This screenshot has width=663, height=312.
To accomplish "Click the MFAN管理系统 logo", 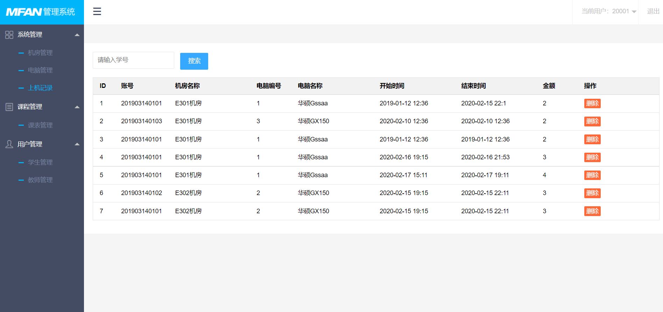I will (41, 12).
